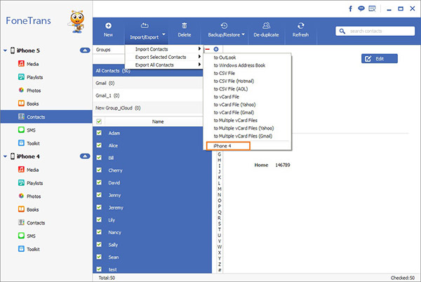421x282 pixels.
Task: Open Export Selected Contacts submenu
Action: 164,57
